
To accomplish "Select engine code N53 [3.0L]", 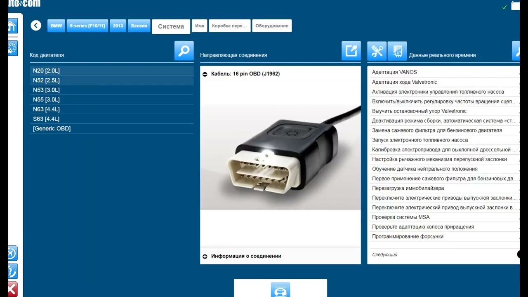I will [111, 90].
